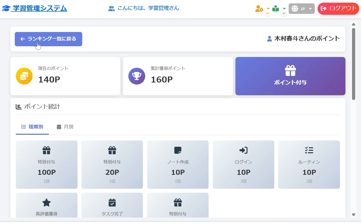Click the 2回 count under ノート作成 10P

pyautogui.click(x=178, y=181)
